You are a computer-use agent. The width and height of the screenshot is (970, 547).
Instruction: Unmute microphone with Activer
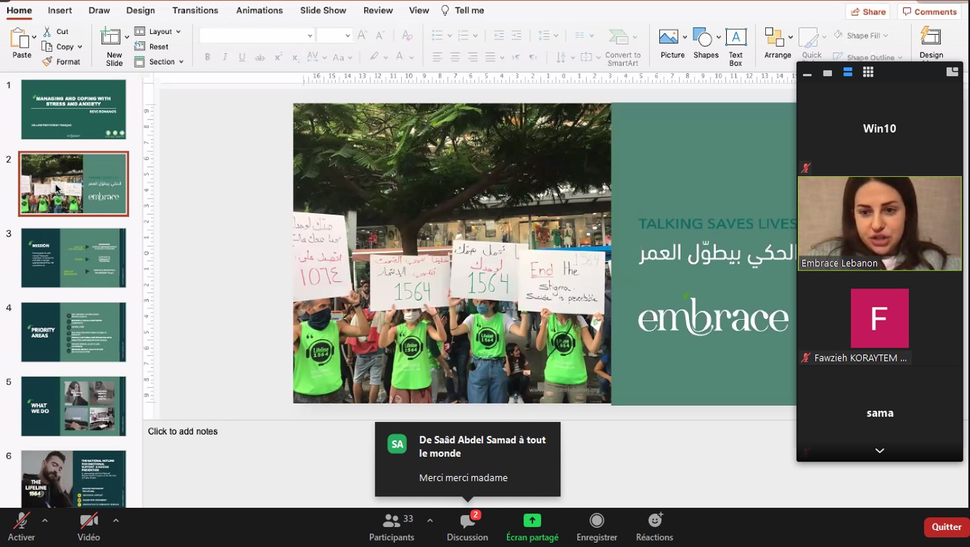click(21, 527)
